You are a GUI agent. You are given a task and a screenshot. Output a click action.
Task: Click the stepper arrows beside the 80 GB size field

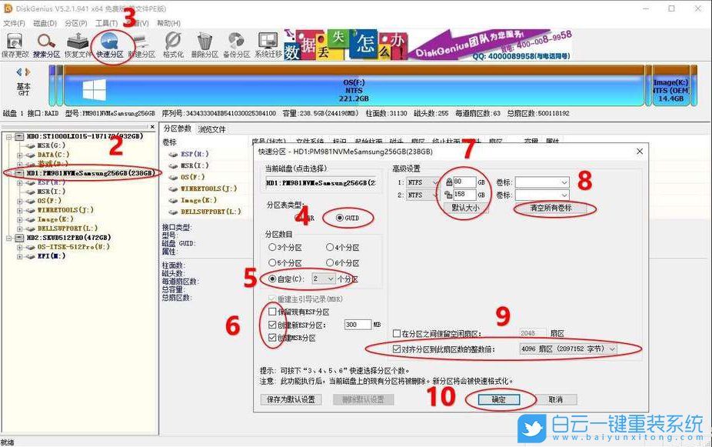449,182
